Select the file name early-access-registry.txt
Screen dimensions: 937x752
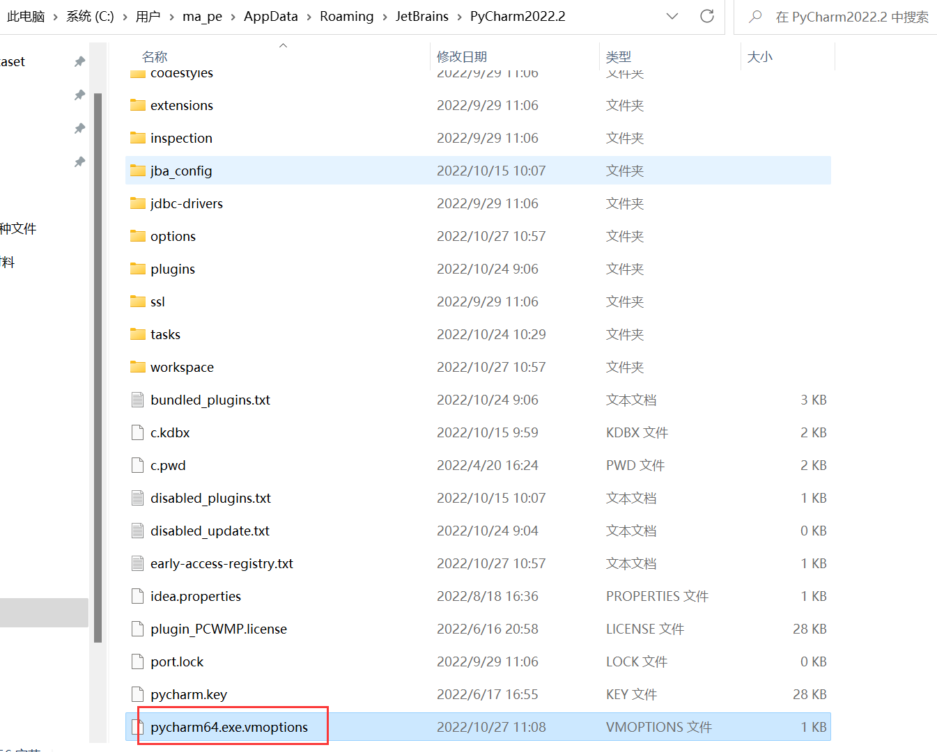click(x=222, y=563)
